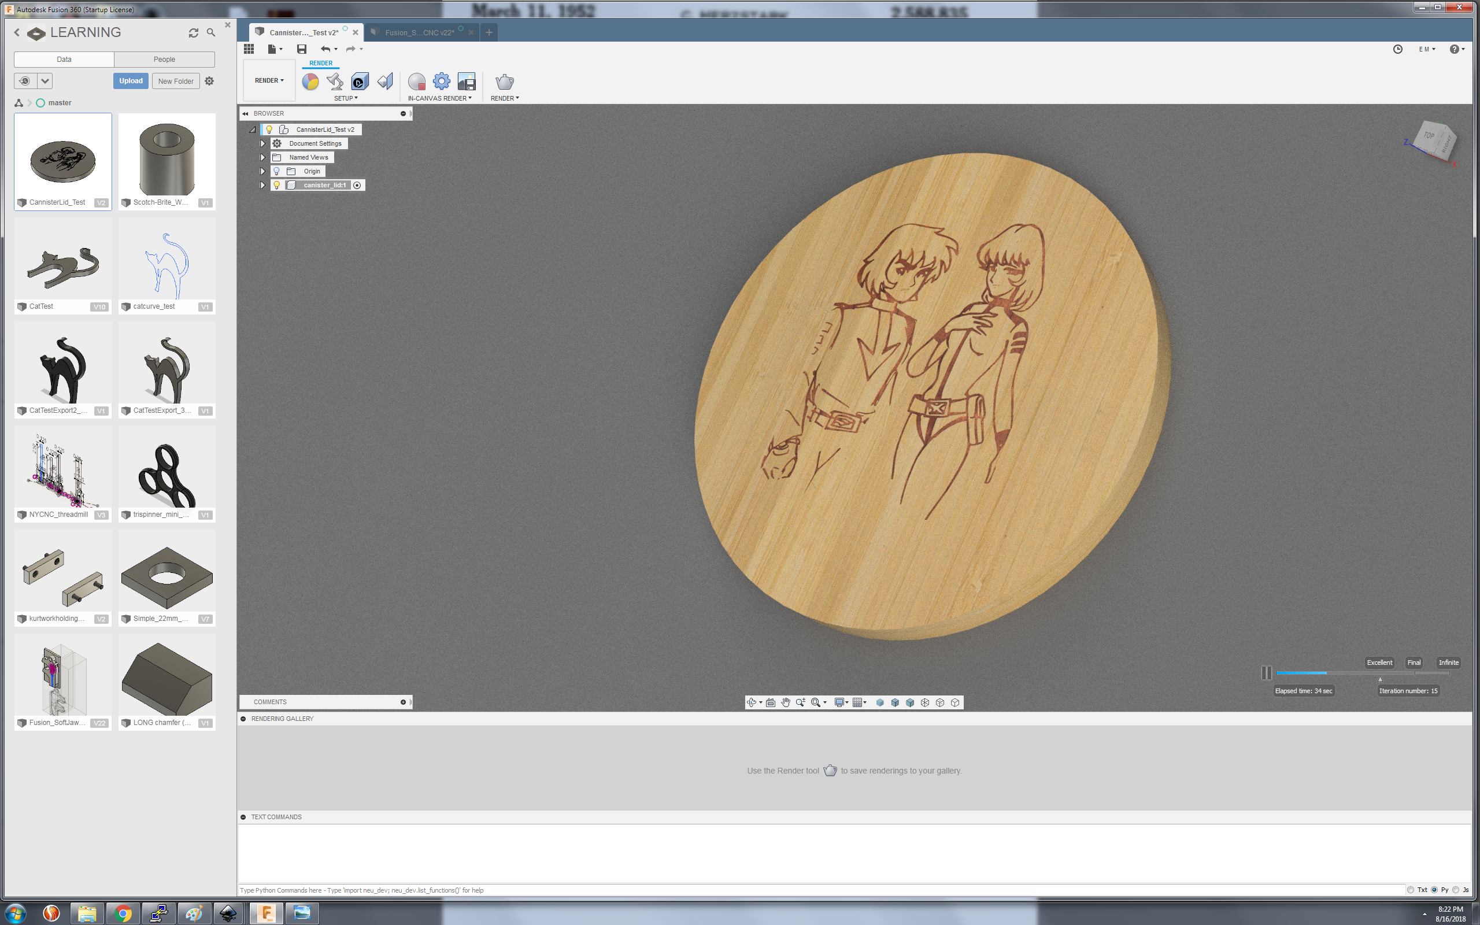Open the Job Status clock icon
This screenshot has height=925, width=1480.
(1397, 49)
